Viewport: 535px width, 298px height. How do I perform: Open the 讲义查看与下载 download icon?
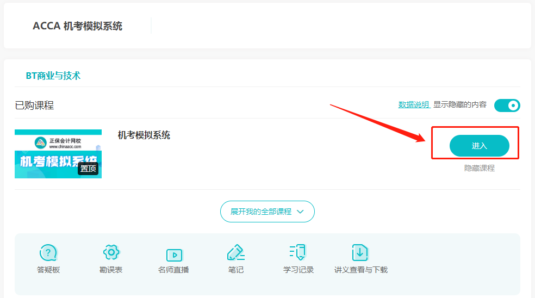click(360, 253)
